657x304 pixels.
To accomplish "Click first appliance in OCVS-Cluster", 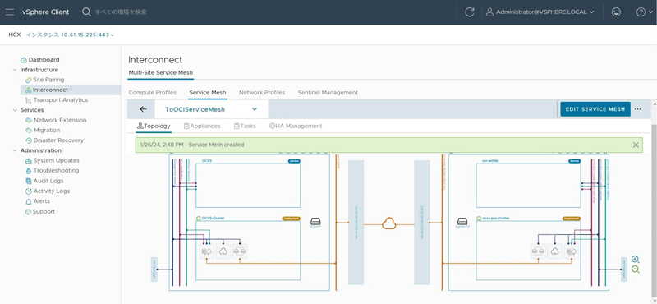I will click(207, 251).
